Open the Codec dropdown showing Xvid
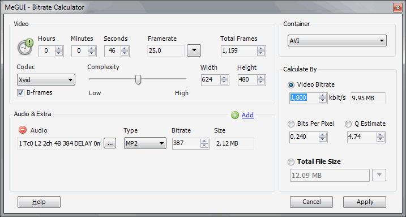Viewport: 406px width, 217px height. click(x=46, y=80)
